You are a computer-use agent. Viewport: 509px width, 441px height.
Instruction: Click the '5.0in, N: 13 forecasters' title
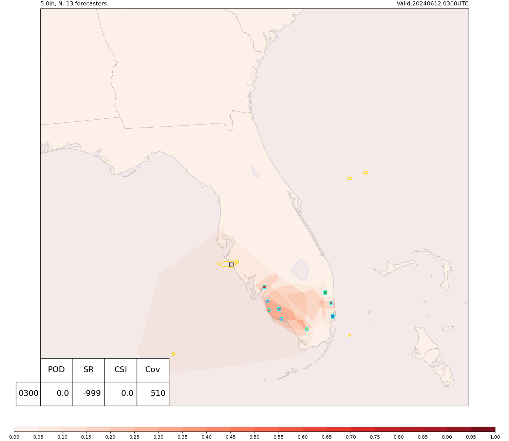click(74, 4)
